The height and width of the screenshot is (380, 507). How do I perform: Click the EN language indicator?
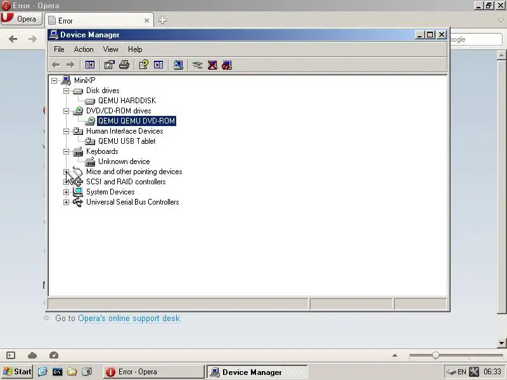coord(462,372)
